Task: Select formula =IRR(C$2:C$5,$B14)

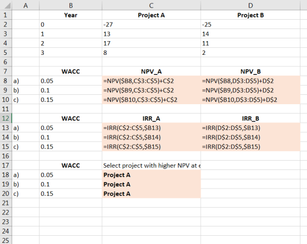Action: point(151,137)
